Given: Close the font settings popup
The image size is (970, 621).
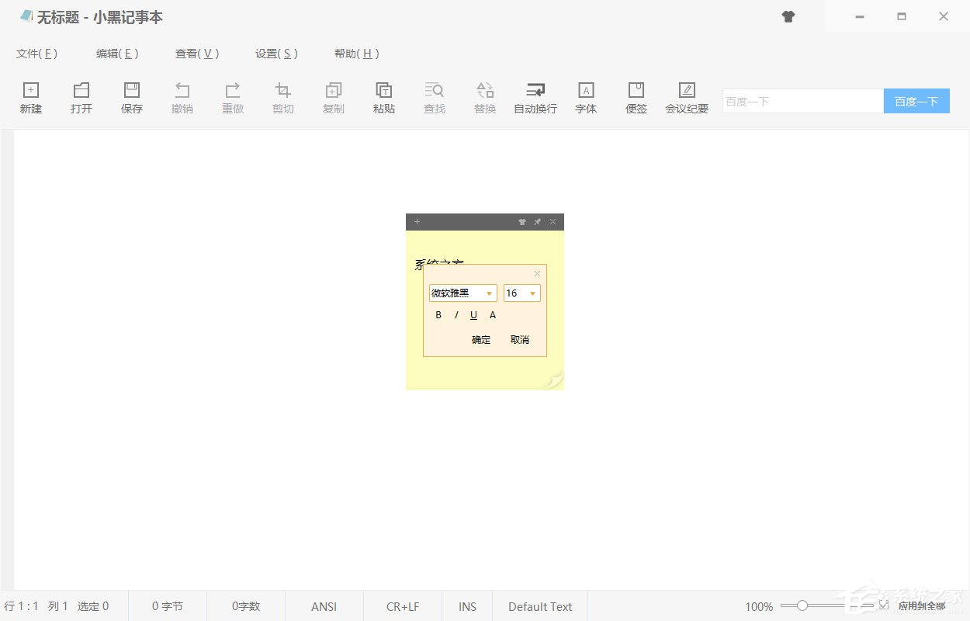Looking at the screenshot, I should click(x=537, y=273).
